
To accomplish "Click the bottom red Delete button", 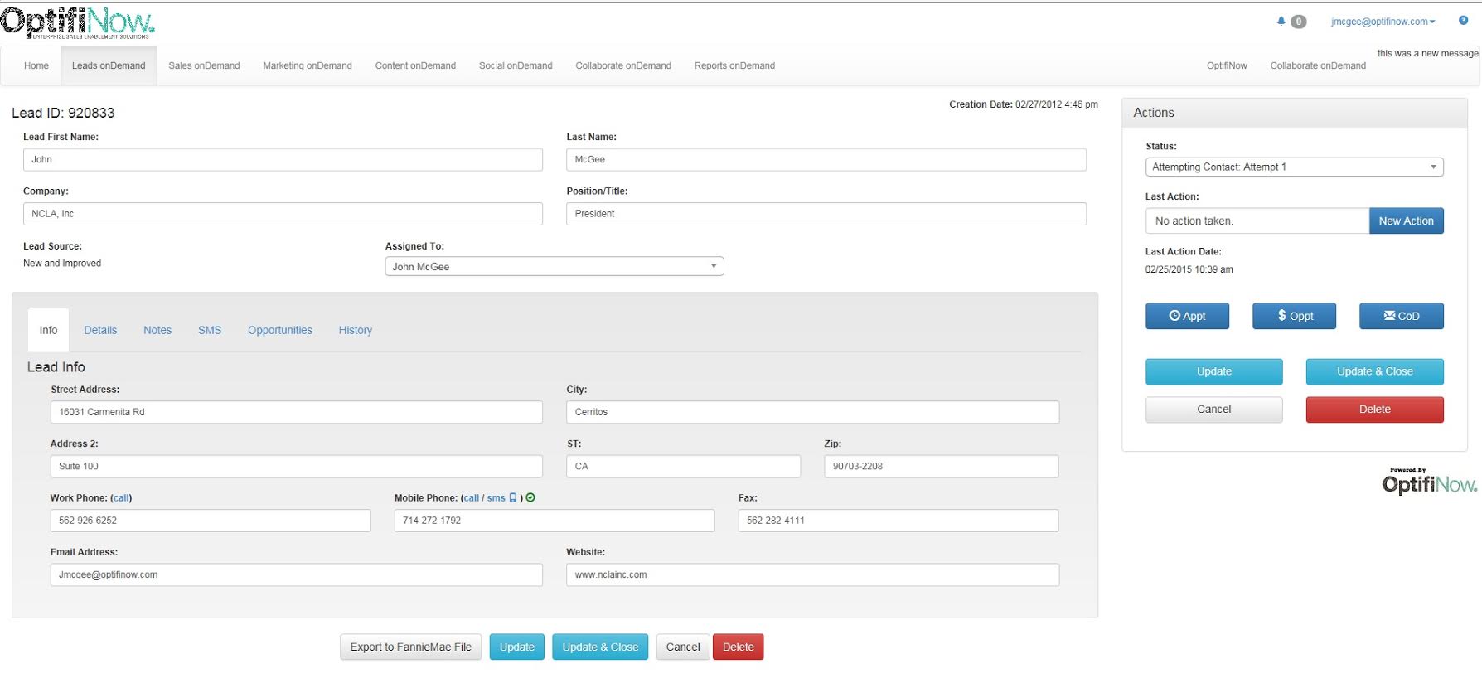I will pyautogui.click(x=738, y=647).
